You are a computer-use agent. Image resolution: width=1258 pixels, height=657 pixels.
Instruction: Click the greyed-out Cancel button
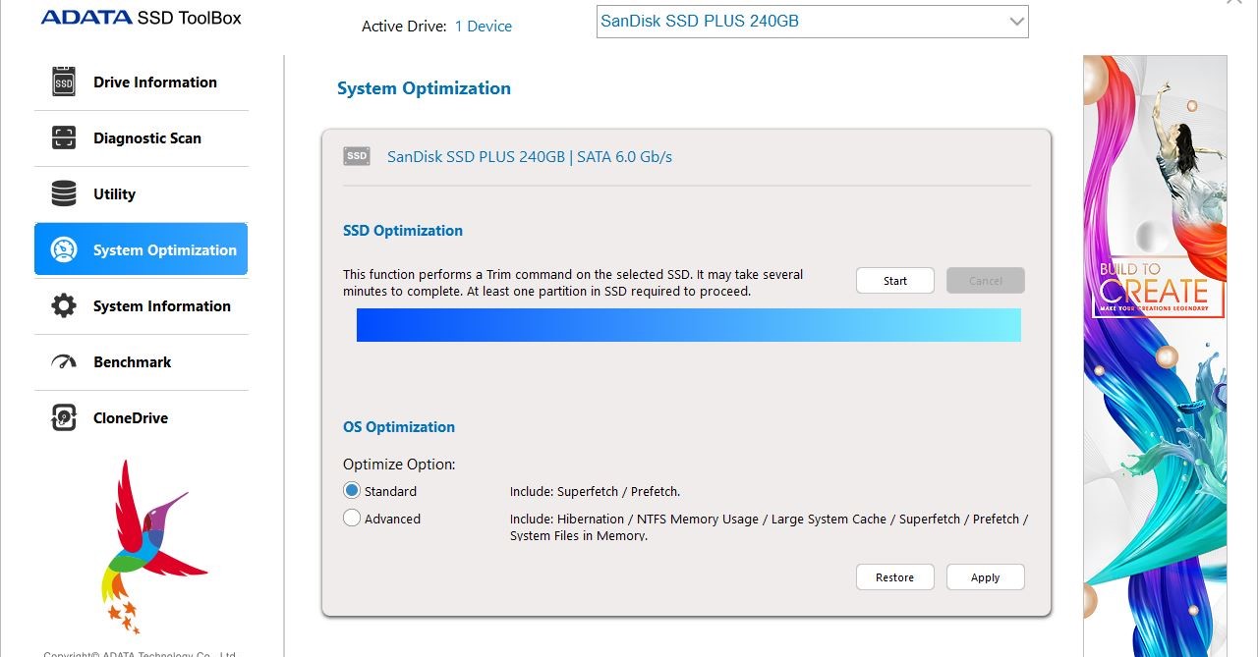(x=986, y=281)
